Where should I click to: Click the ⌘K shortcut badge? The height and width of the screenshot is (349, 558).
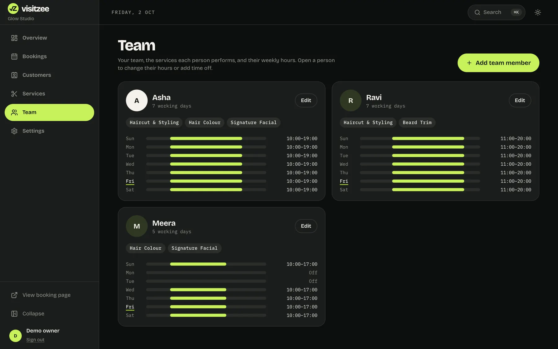(x=516, y=12)
